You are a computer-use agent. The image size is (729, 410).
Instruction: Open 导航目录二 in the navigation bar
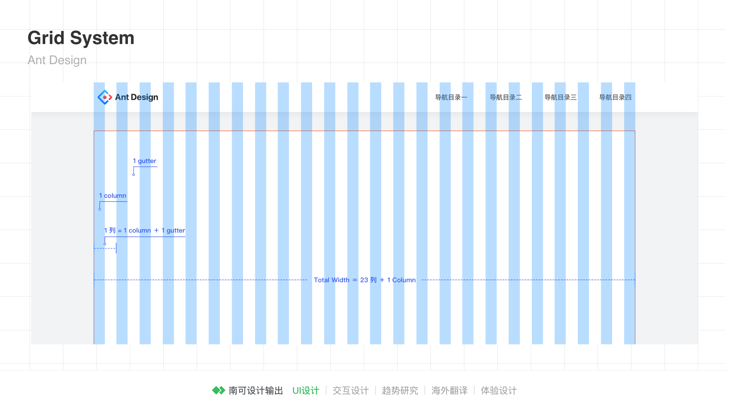tap(506, 98)
